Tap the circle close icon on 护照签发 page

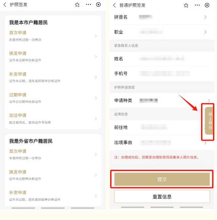point(98,5)
